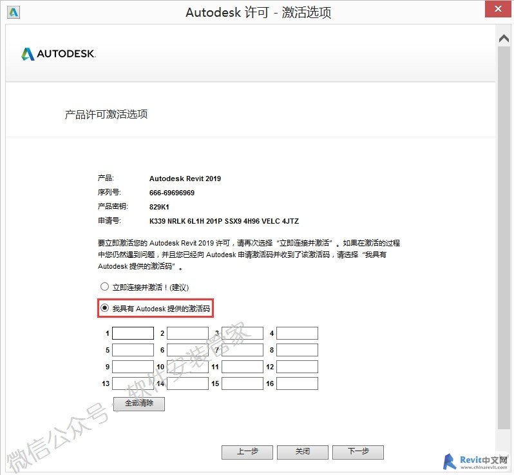514x475 pixels.
Task: Click the product name 'Autodesk Revit 2019'
Action: pos(186,179)
